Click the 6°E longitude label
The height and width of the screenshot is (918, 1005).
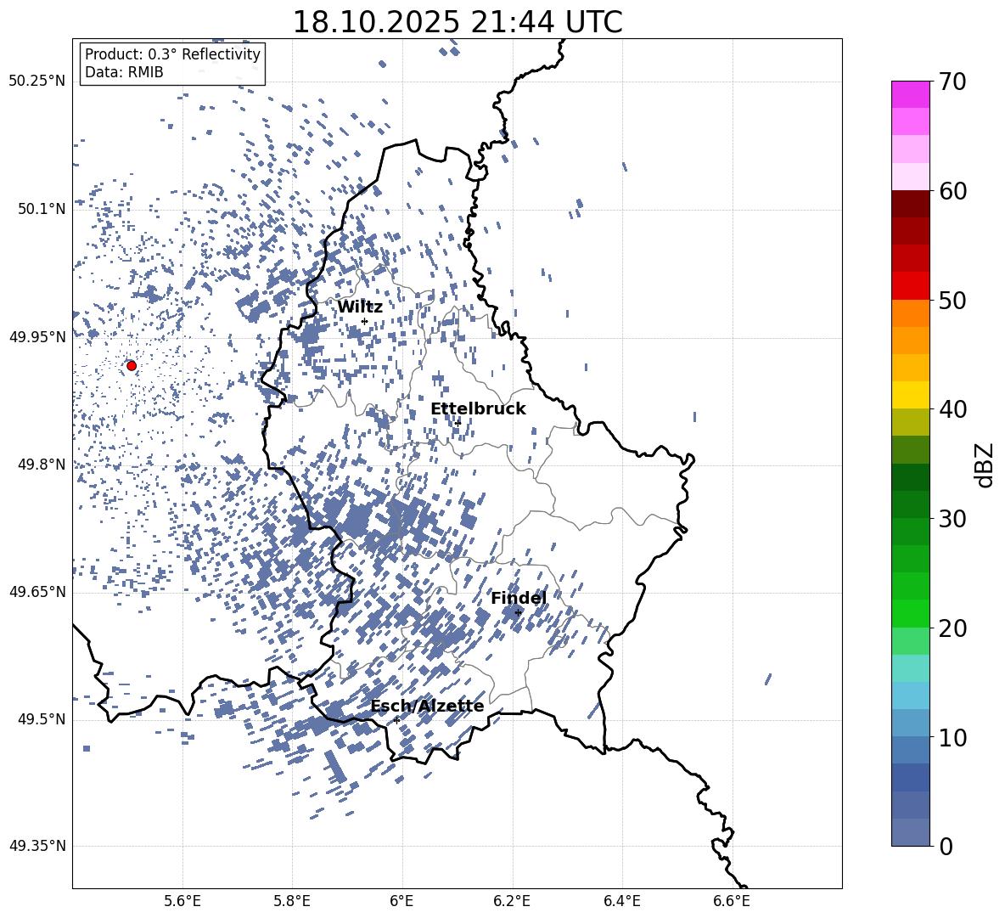401,901
